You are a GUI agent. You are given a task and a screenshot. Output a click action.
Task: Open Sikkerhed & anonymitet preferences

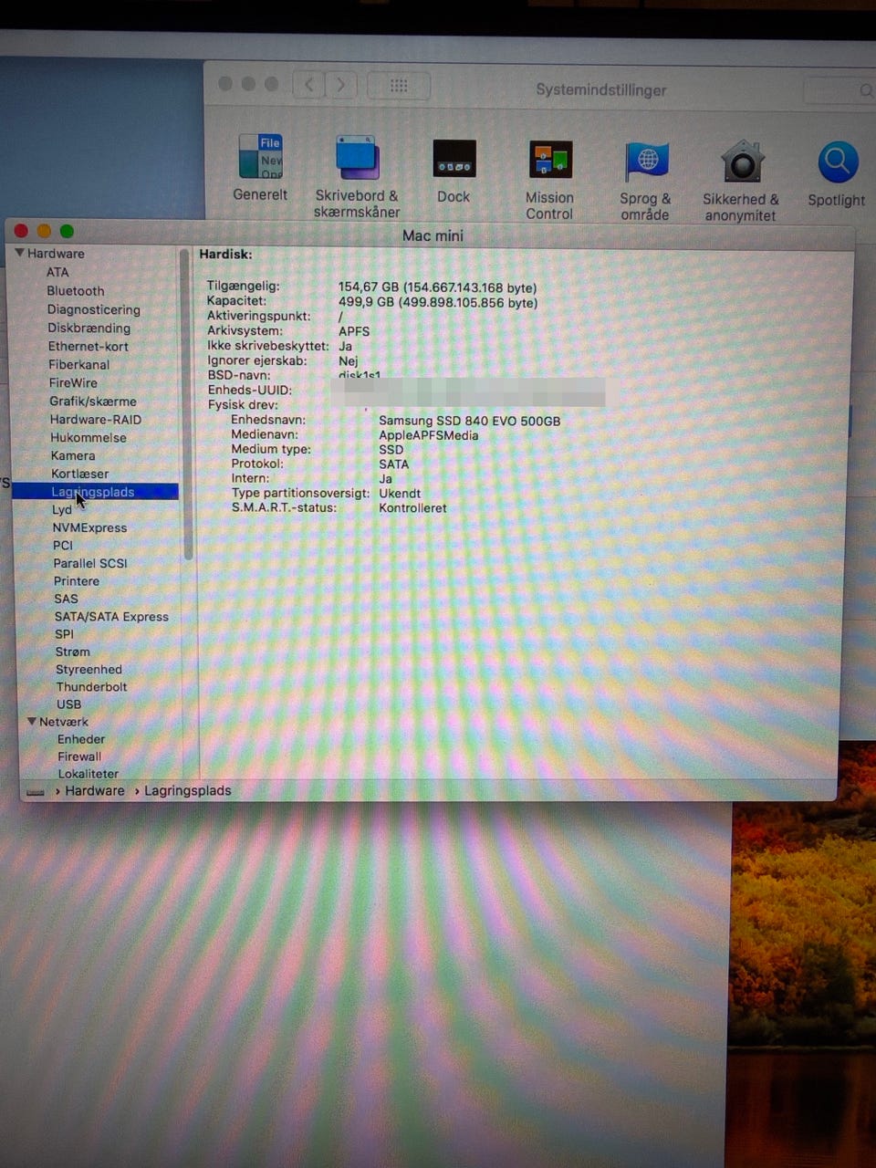pos(743,162)
